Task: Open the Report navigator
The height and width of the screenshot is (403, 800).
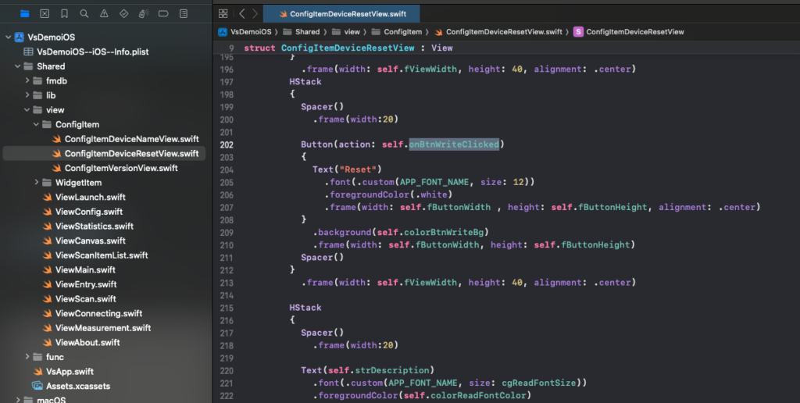Action: pyautogui.click(x=182, y=13)
